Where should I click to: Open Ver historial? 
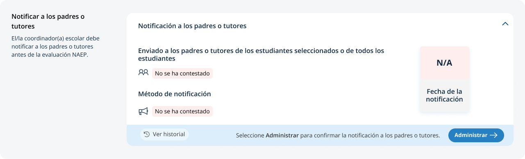(x=164, y=134)
